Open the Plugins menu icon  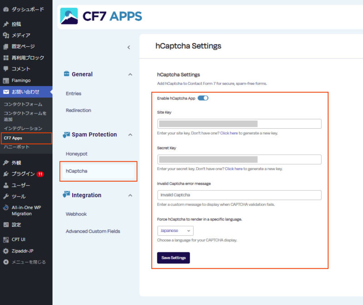coord(6,174)
